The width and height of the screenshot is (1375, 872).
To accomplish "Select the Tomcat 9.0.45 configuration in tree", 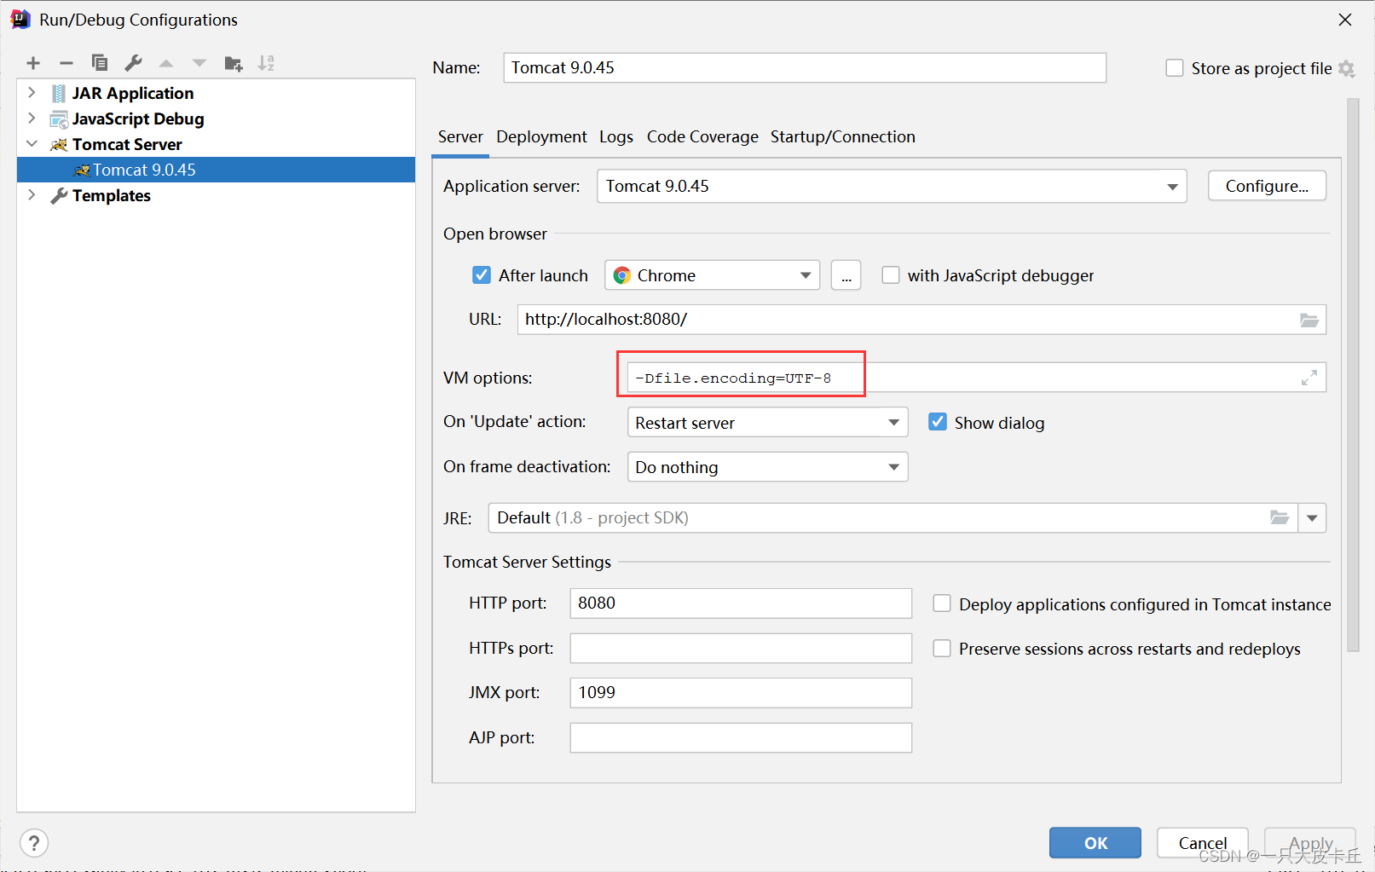I will coord(217,170).
